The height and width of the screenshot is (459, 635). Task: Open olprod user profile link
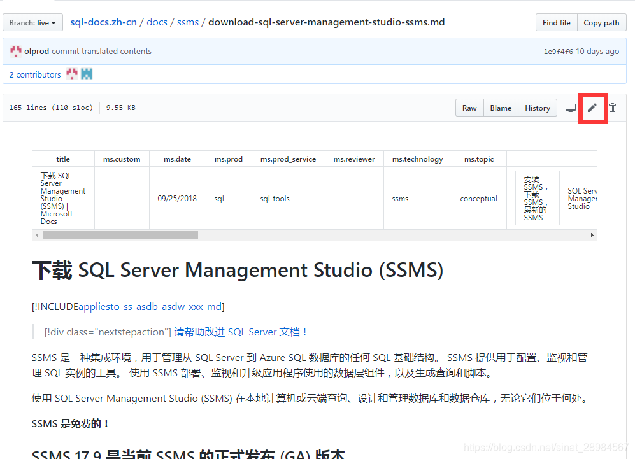tap(36, 52)
